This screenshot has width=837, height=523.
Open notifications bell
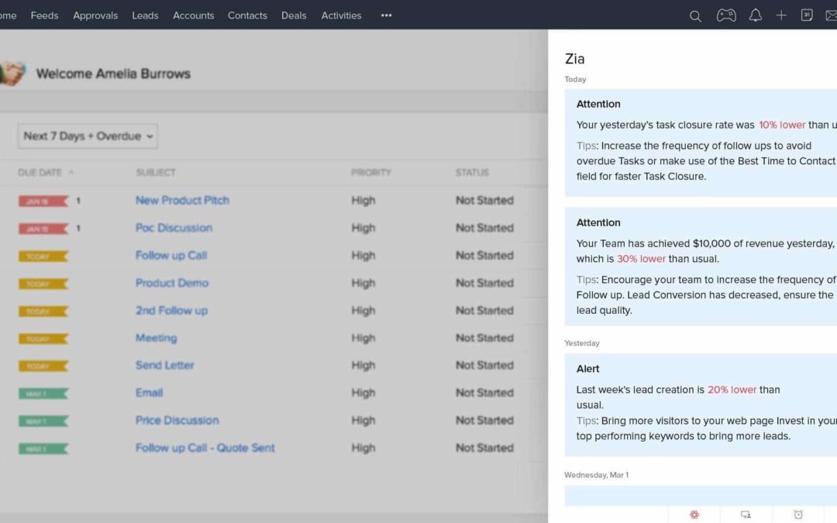tap(755, 15)
